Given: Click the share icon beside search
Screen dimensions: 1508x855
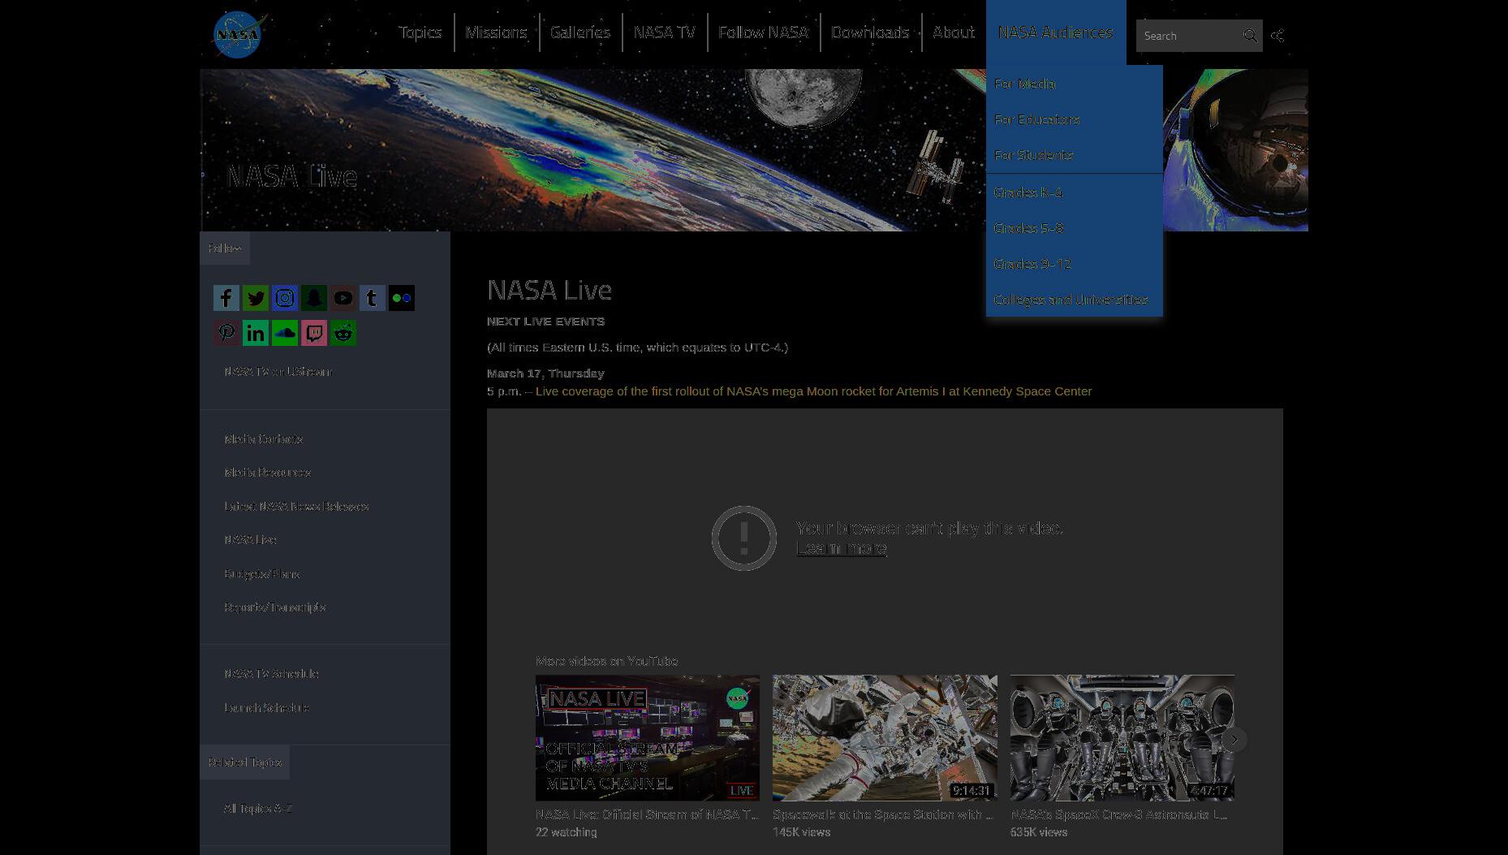Looking at the screenshot, I should coord(1277,36).
